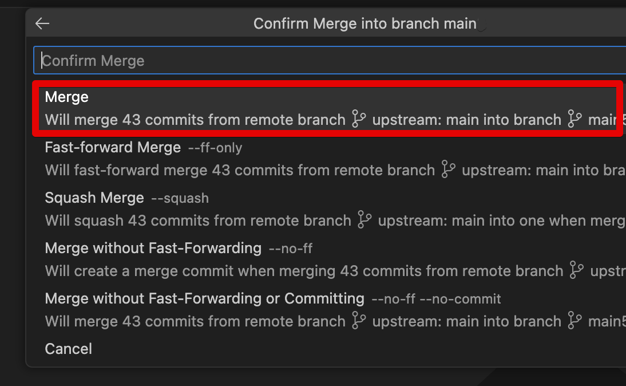Click the branch icon in Squash Merge description
The height and width of the screenshot is (386, 626).
(364, 220)
